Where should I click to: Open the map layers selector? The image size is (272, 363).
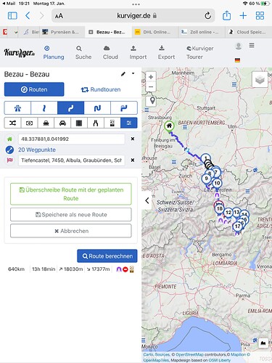(x=260, y=79)
